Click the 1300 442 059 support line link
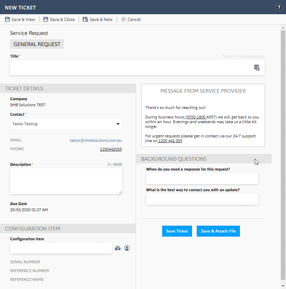The image size is (286, 289). [170, 141]
